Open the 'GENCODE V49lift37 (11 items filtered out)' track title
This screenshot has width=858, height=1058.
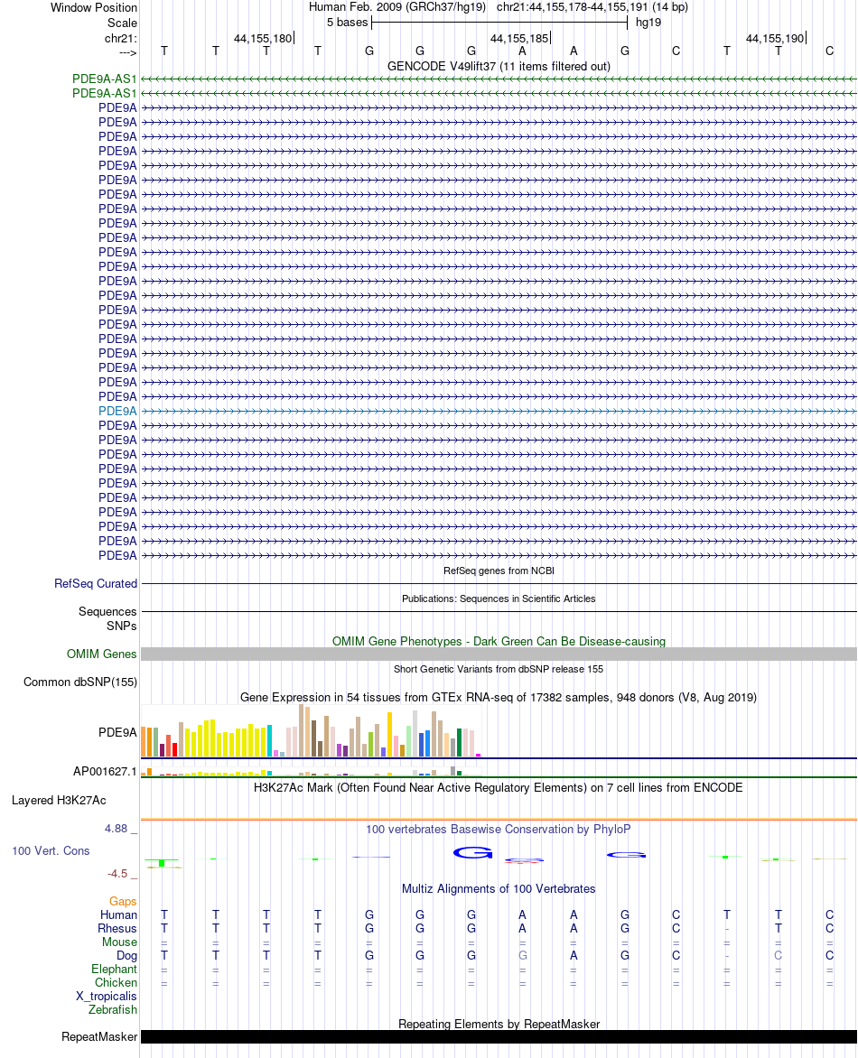point(499,66)
